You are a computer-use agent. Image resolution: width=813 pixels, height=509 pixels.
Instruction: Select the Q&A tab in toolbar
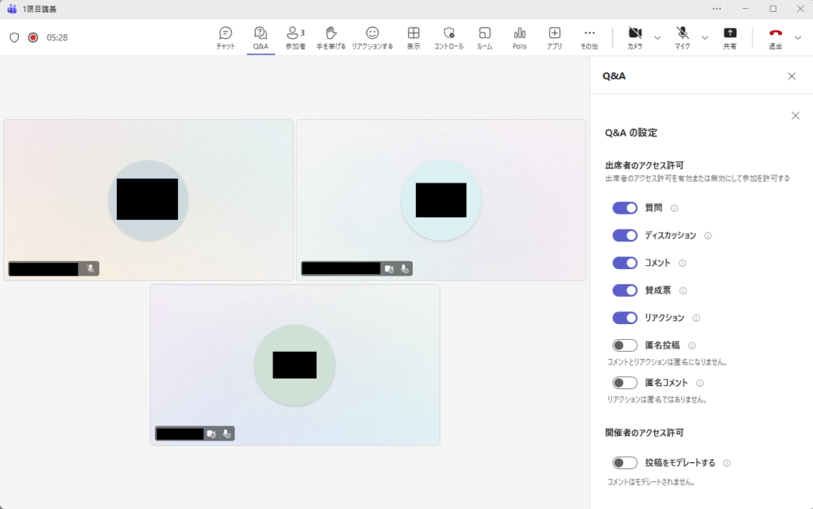(260, 37)
